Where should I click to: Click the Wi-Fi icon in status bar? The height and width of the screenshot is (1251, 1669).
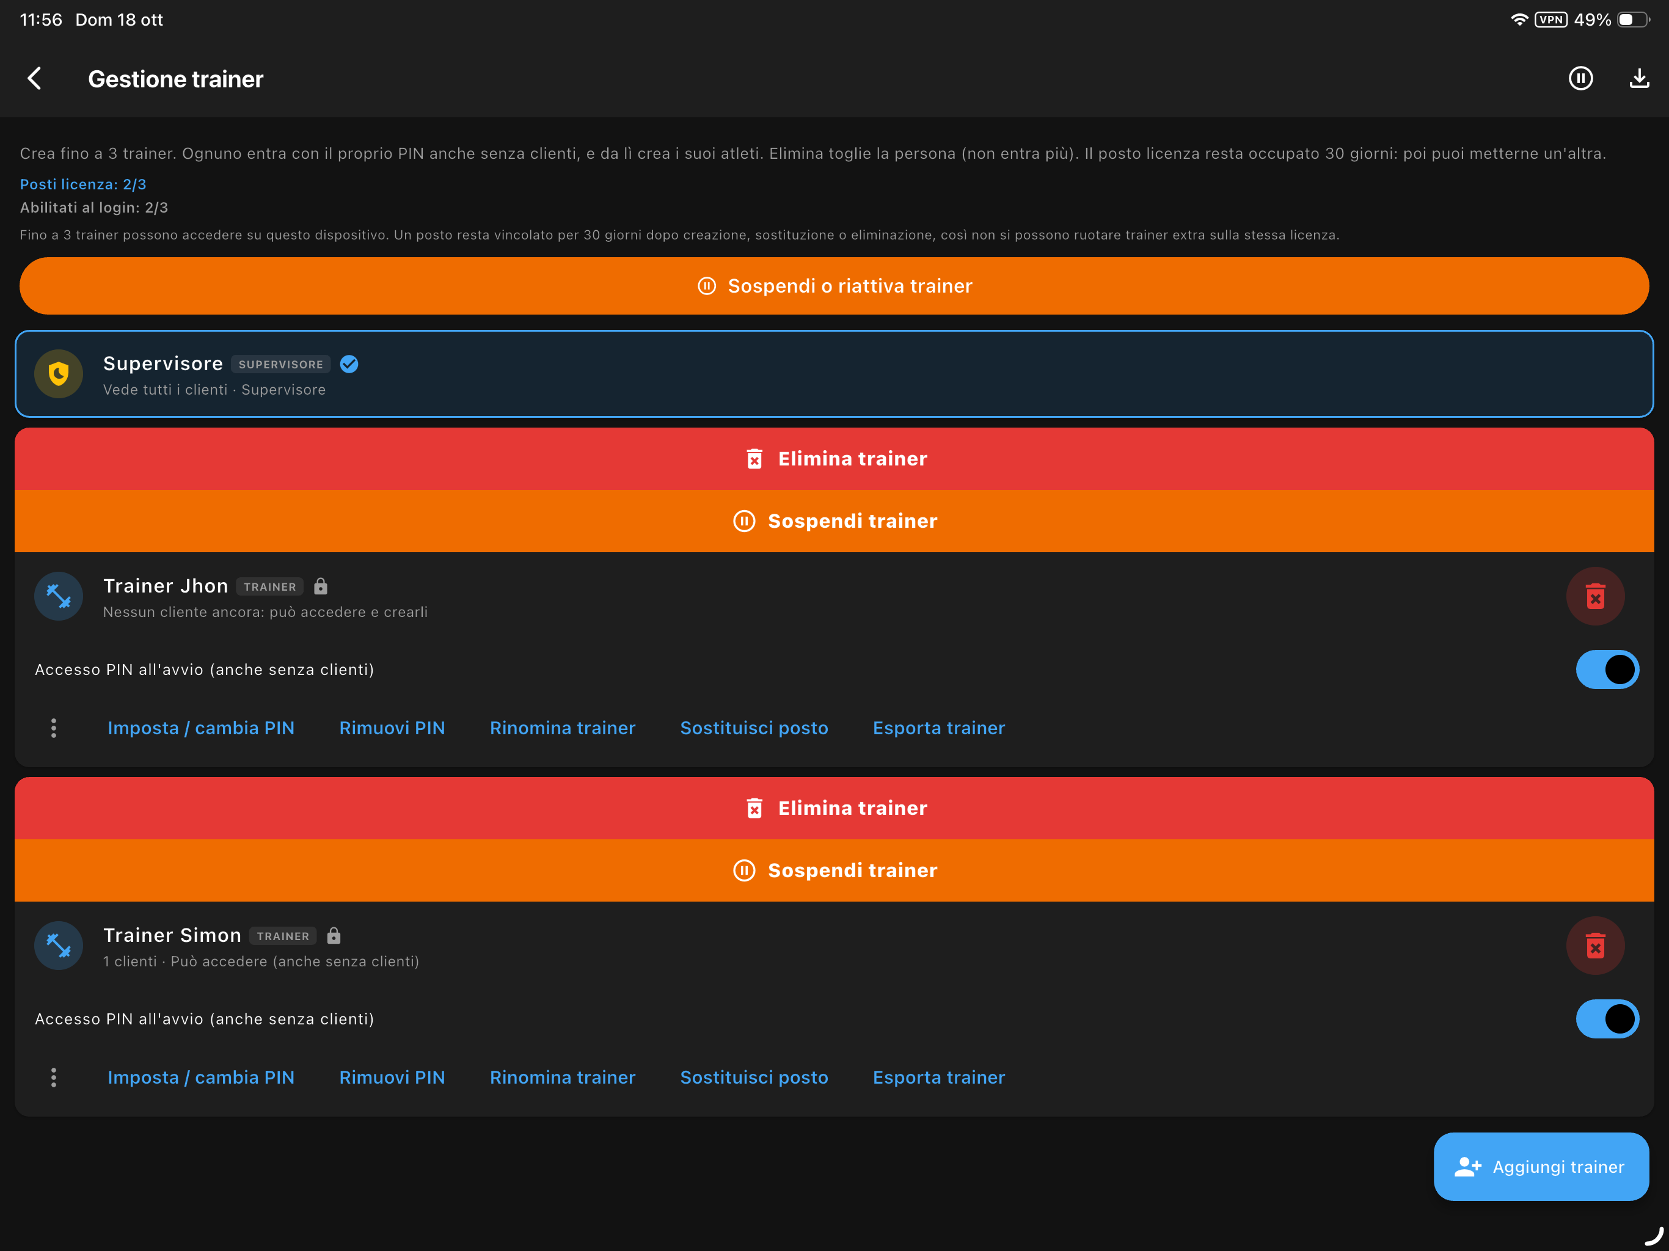click(x=1519, y=20)
